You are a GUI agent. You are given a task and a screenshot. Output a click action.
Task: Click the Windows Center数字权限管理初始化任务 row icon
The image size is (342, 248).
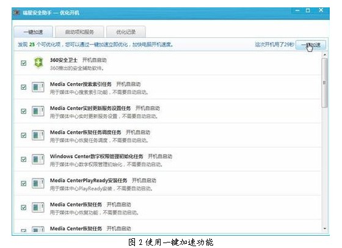coord(38,159)
